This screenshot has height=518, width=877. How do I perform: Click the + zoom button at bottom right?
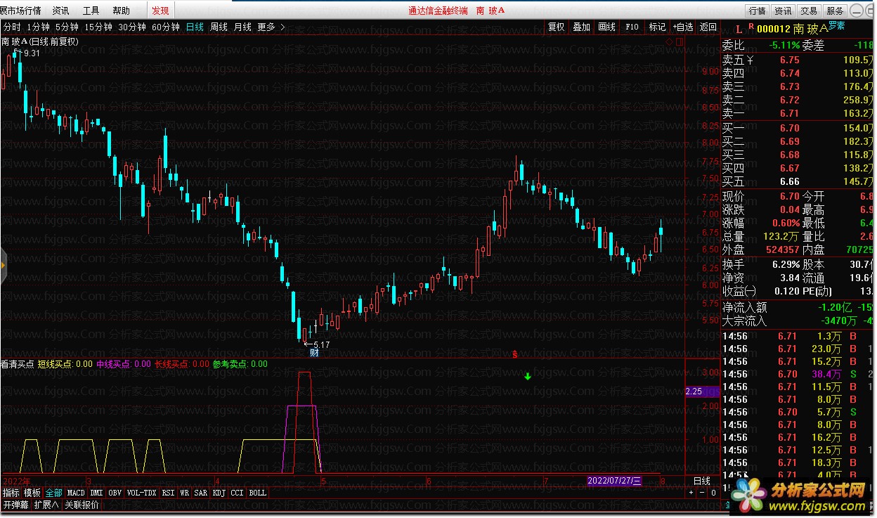pyautogui.click(x=691, y=493)
